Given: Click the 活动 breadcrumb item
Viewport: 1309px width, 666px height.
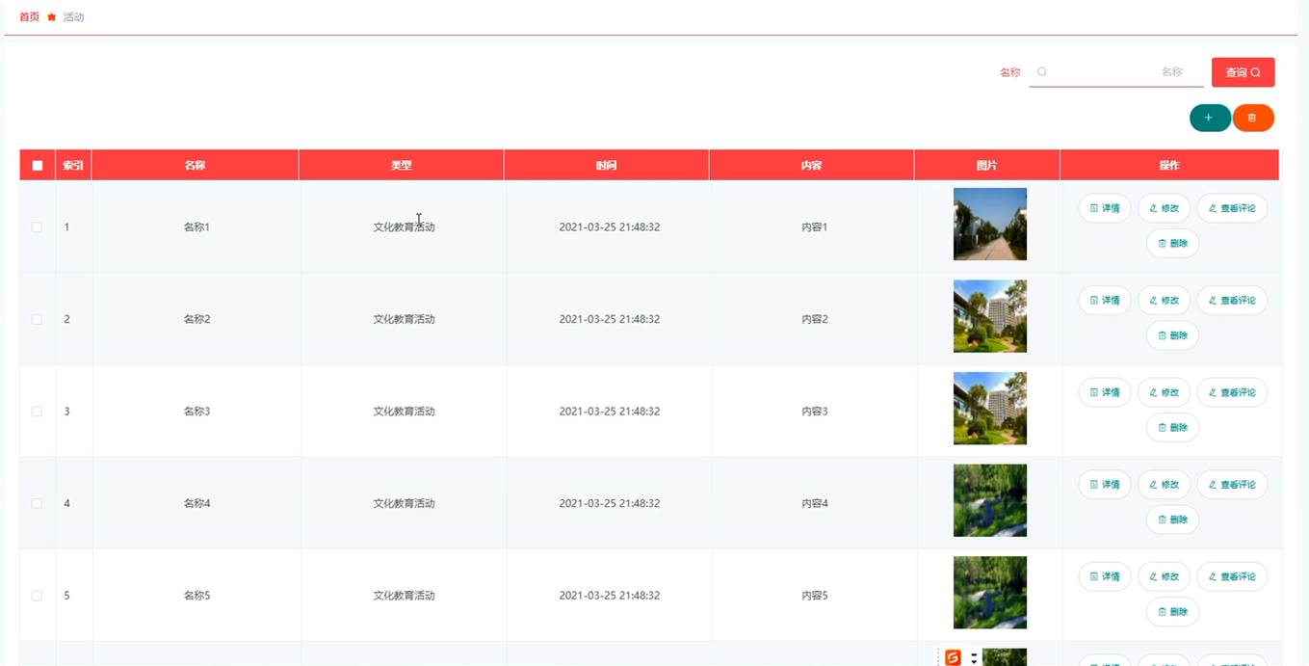Looking at the screenshot, I should tap(74, 17).
